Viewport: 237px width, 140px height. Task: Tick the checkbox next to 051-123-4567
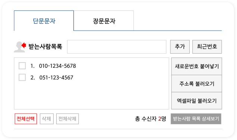(x=22, y=77)
